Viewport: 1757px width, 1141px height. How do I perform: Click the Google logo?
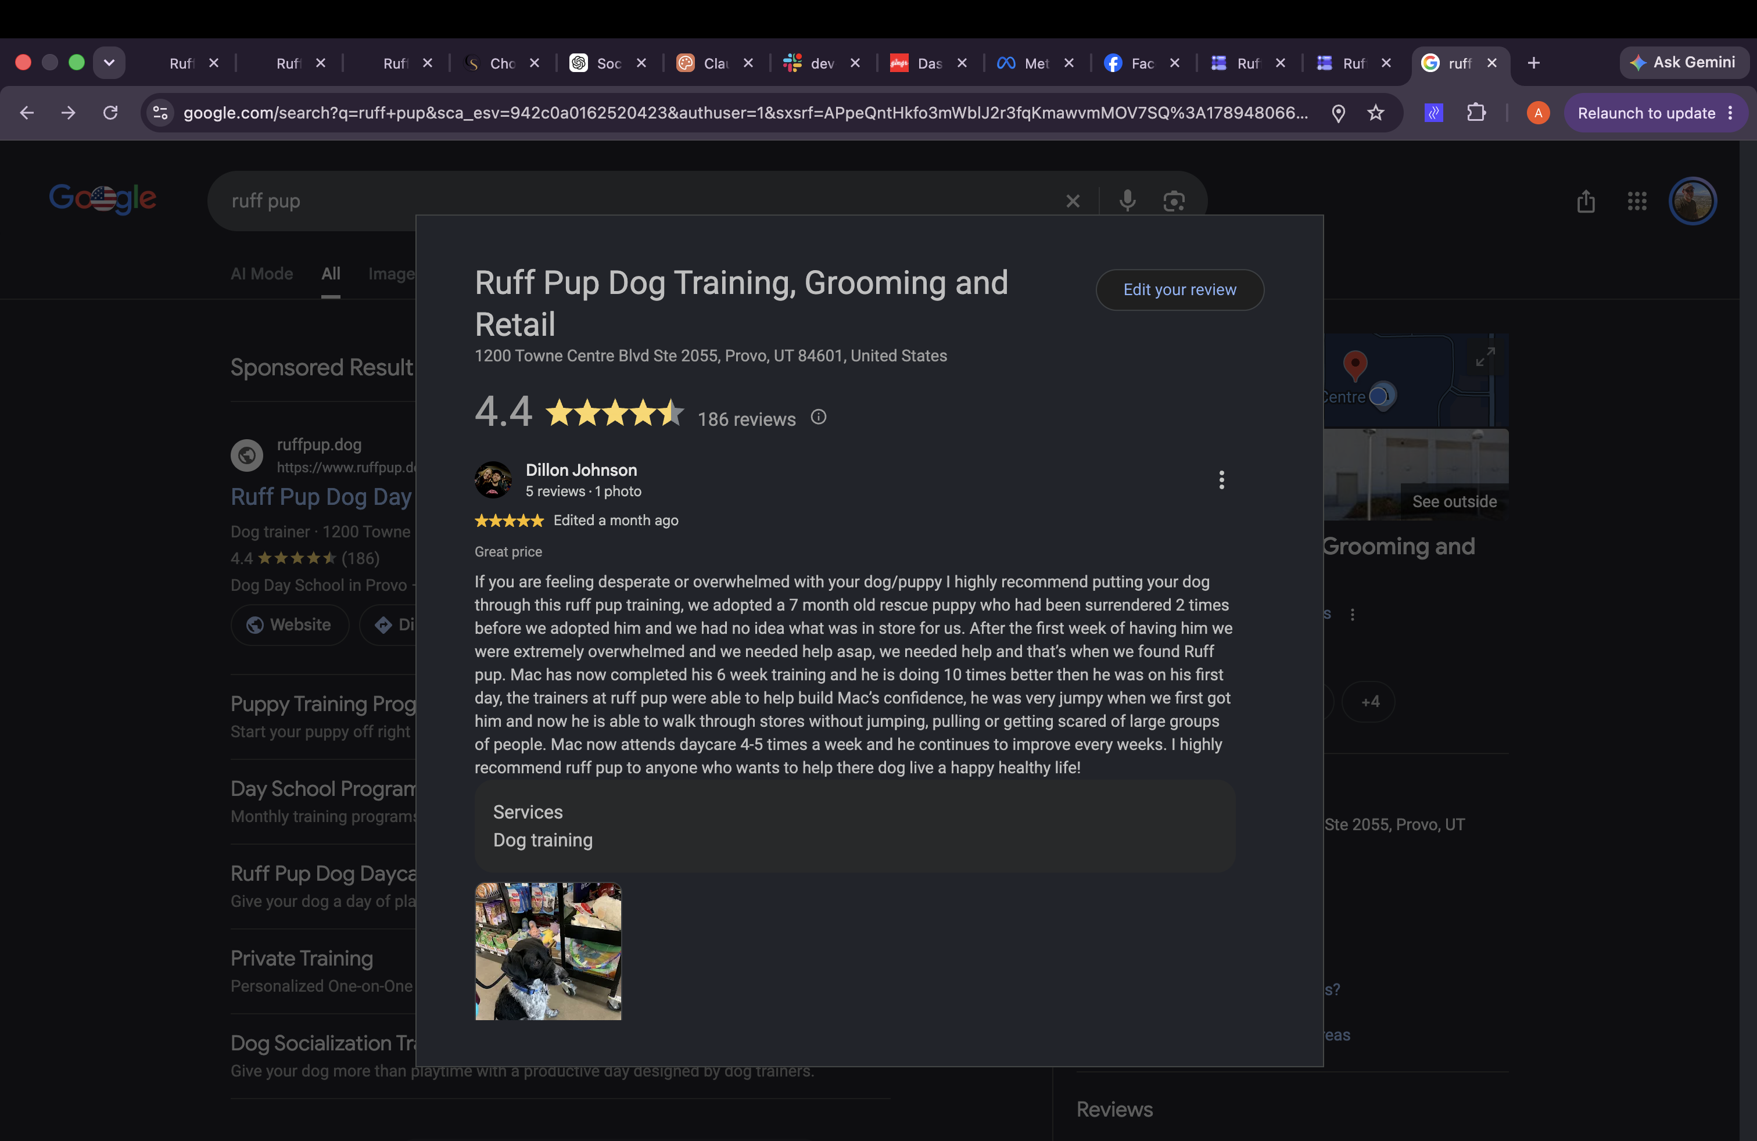pyautogui.click(x=103, y=199)
